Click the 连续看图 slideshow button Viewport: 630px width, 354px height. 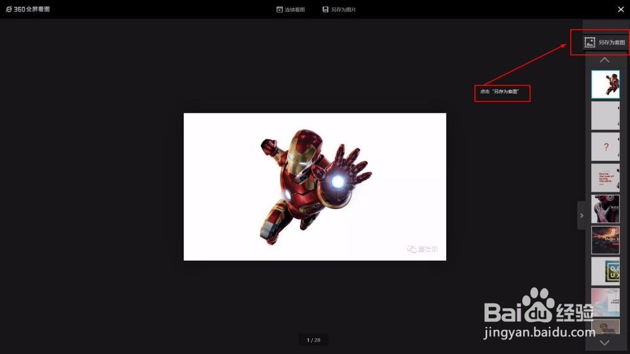(x=290, y=9)
